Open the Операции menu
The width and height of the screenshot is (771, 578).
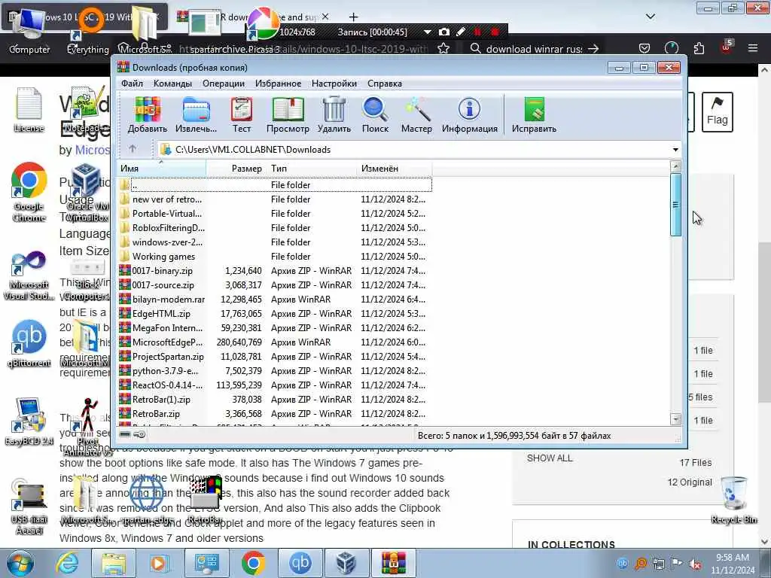pyautogui.click(x=223, y=84)
